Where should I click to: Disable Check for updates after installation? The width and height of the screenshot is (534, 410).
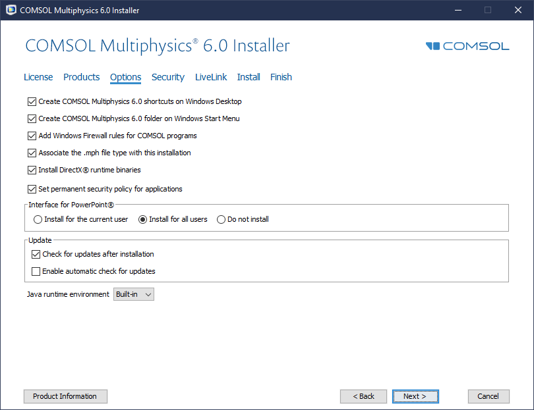(x=36, y=254)
